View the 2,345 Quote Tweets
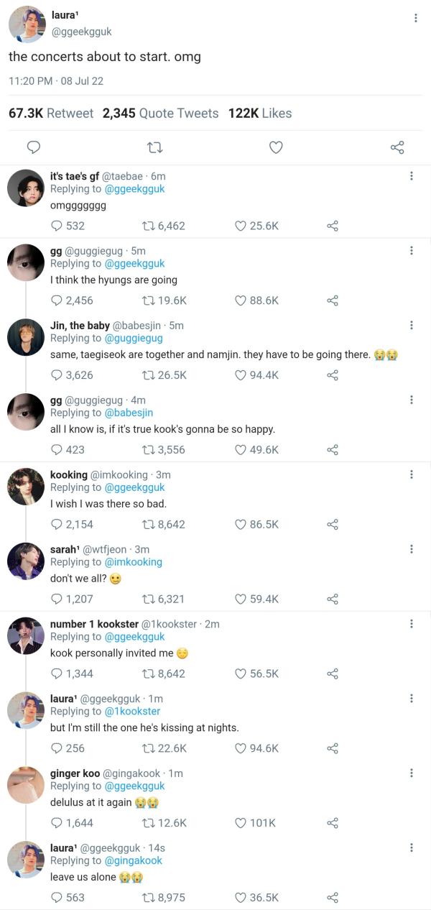 (160, 113)
